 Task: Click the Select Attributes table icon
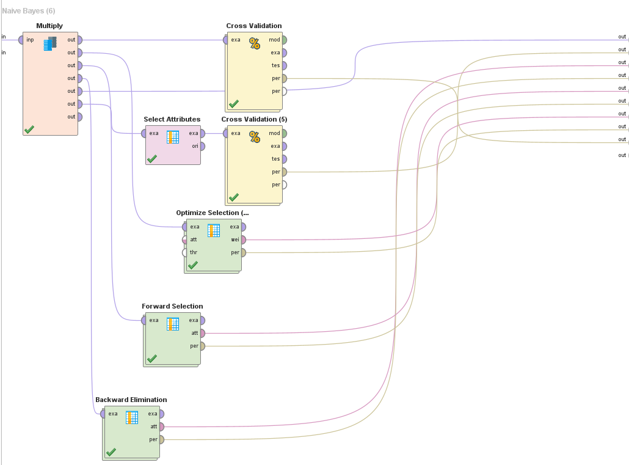(x=173, y=137)
